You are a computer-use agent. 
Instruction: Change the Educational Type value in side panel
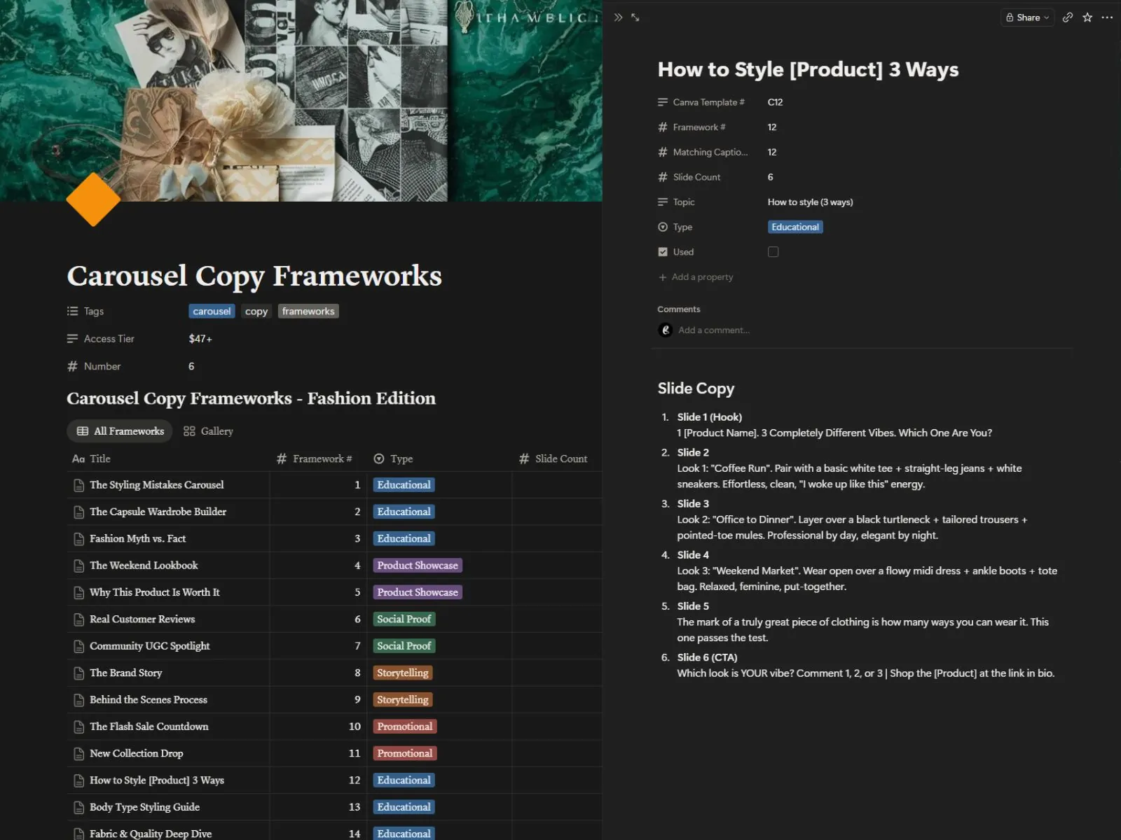pos(795,227)
